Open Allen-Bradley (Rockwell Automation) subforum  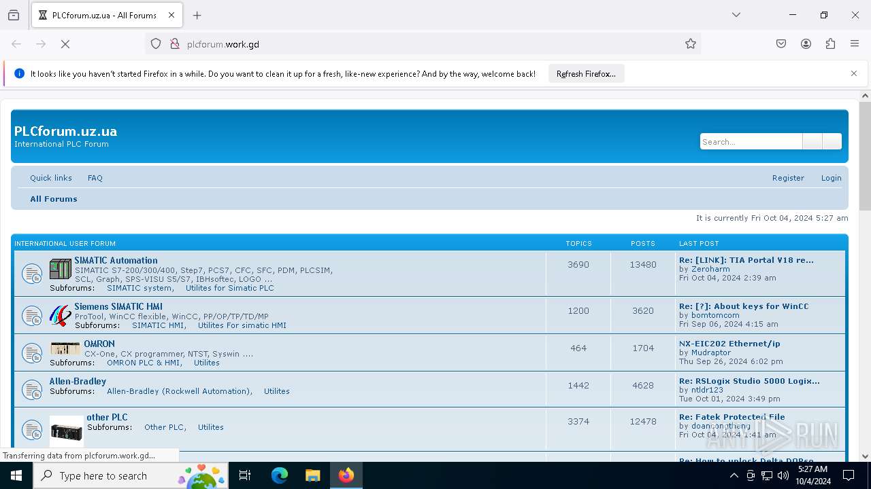(x=180, y=391)
